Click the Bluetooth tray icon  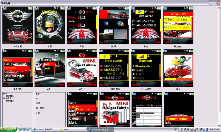207,130
